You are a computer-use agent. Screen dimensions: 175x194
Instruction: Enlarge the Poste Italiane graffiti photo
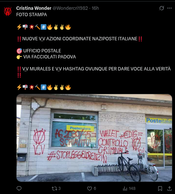pos(94,138)
